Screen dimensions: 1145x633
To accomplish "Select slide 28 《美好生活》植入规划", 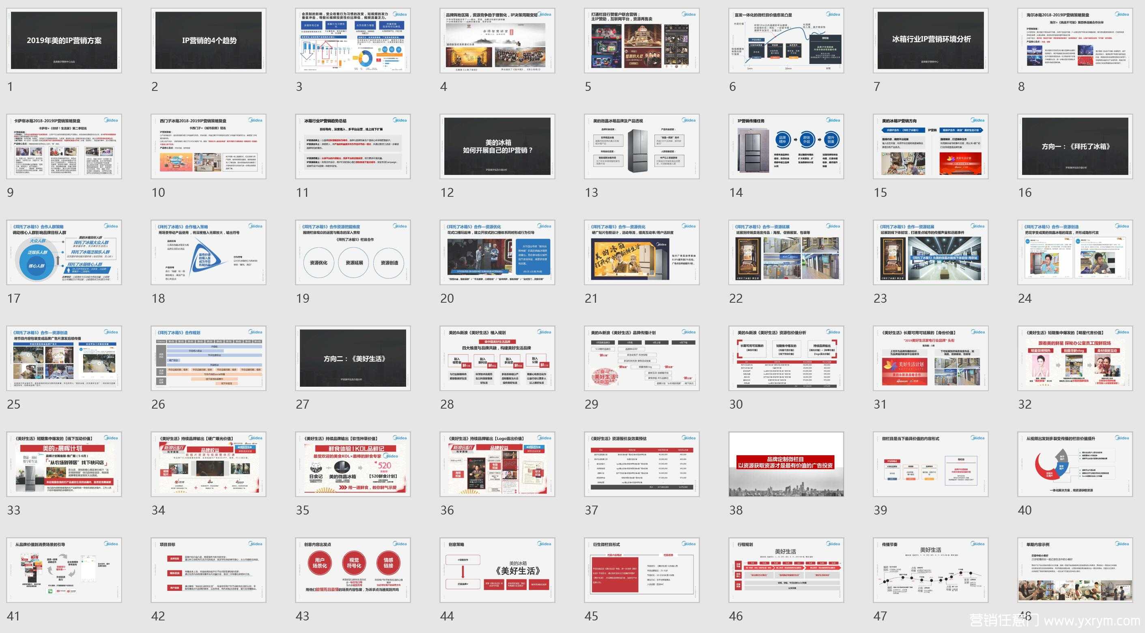I will [497, 358].
